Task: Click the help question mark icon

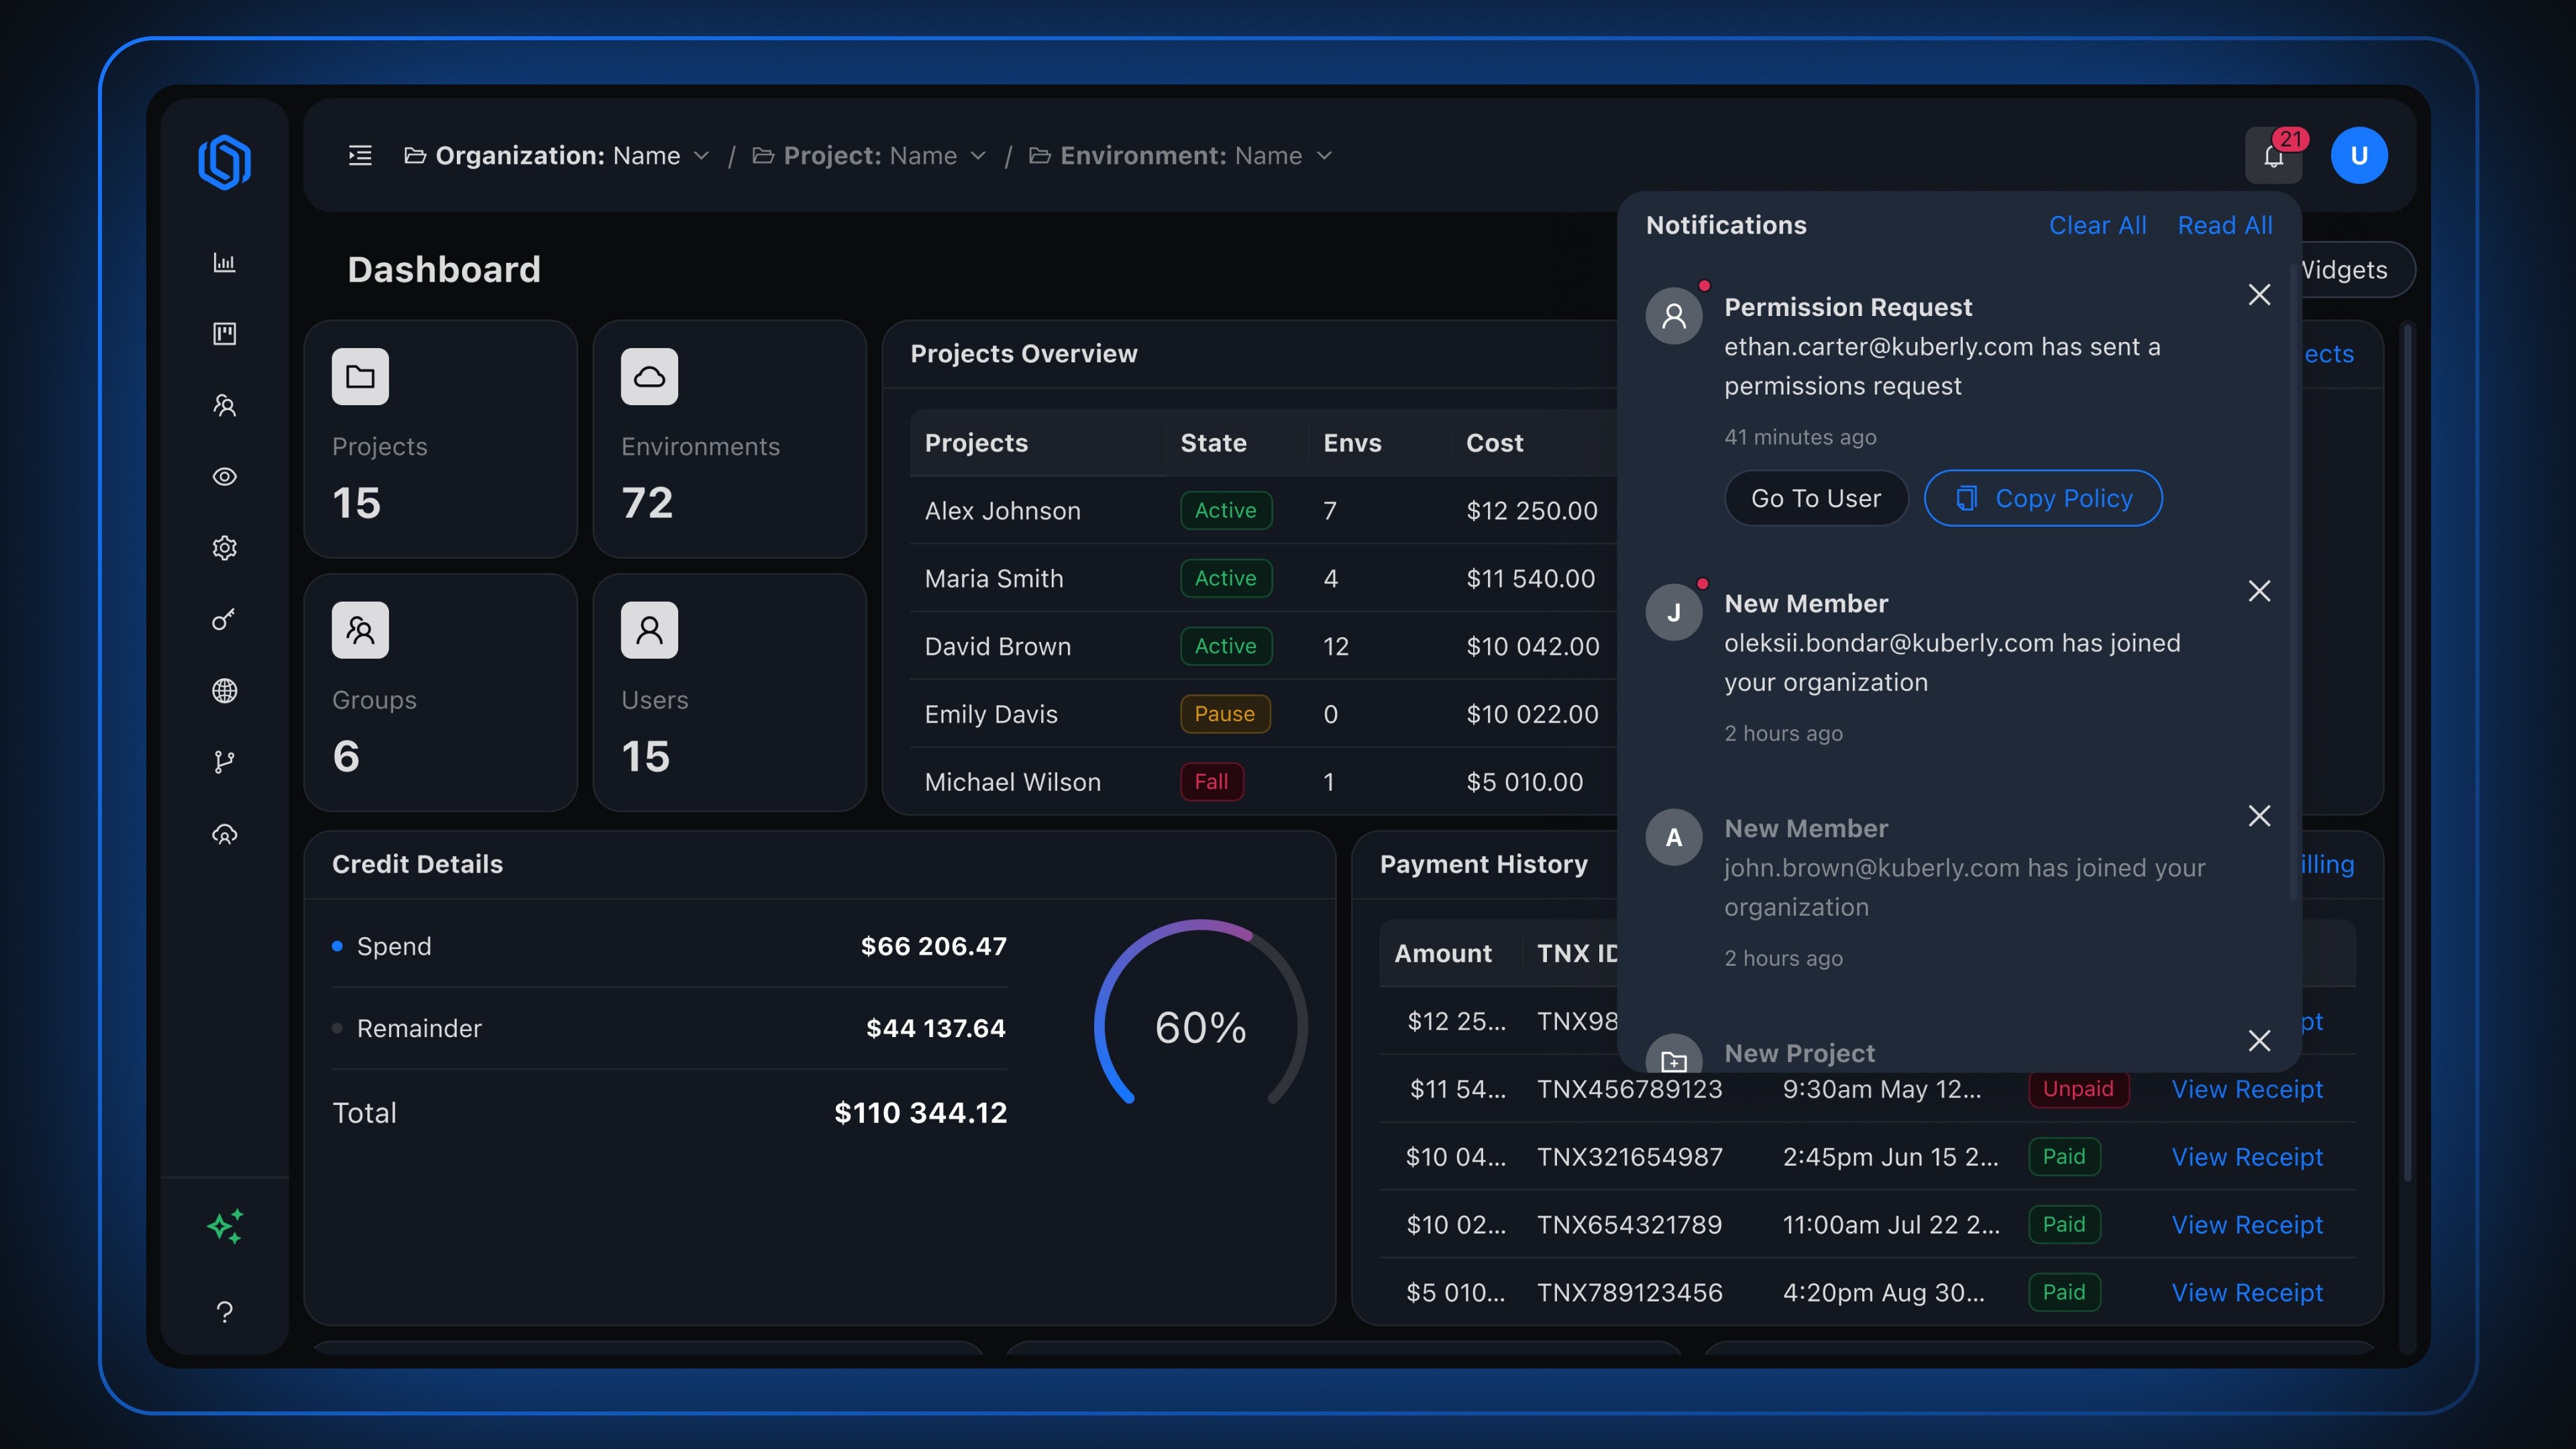Action: pyautogui.click(x=224, y=1311)
